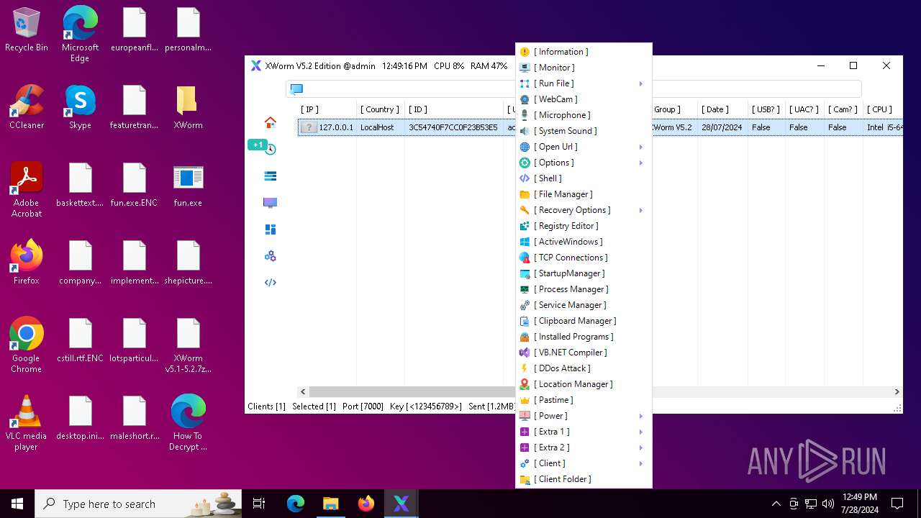Click the Service Manager gears icon
This screenshot has width=921, height=518.
click(525, 305)
